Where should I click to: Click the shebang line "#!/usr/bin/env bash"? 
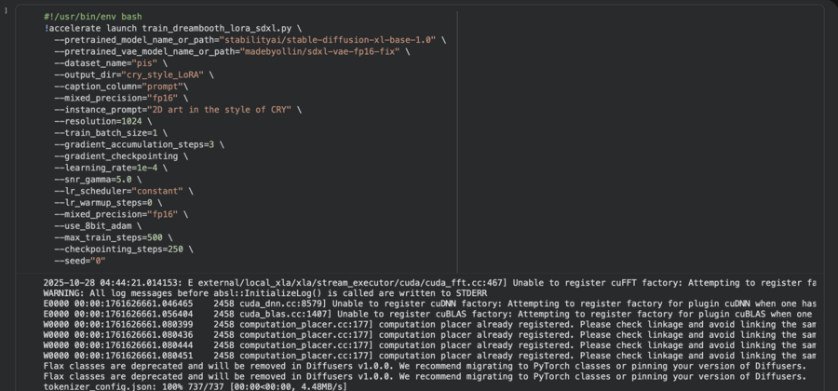[x=92, y=18]
